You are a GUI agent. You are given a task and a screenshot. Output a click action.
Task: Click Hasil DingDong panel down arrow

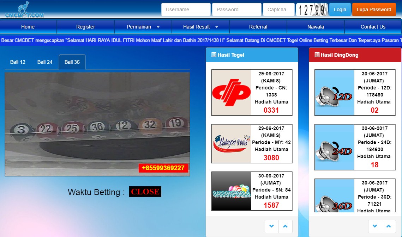click(375, 226)
